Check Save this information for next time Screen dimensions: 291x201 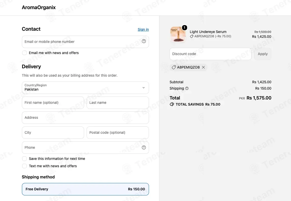click(24, 159)
